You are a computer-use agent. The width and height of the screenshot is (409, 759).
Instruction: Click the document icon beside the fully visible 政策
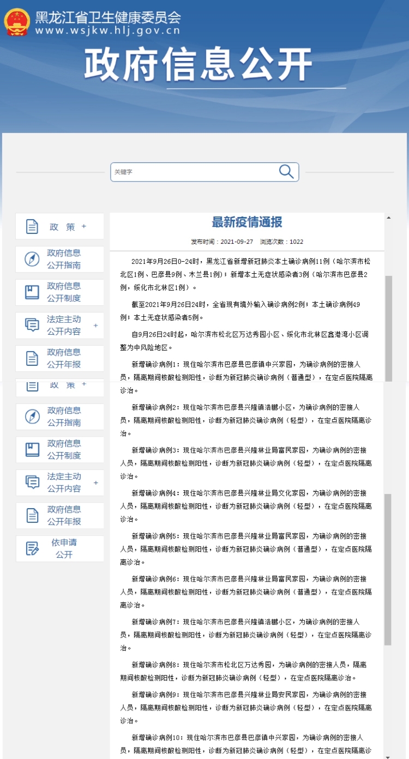32,227
